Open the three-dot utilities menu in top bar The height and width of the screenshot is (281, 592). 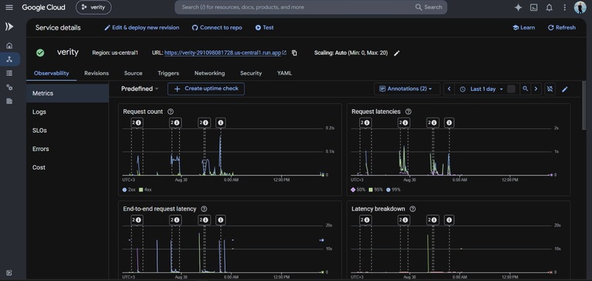pyautogui.click(x=565, y=7)
